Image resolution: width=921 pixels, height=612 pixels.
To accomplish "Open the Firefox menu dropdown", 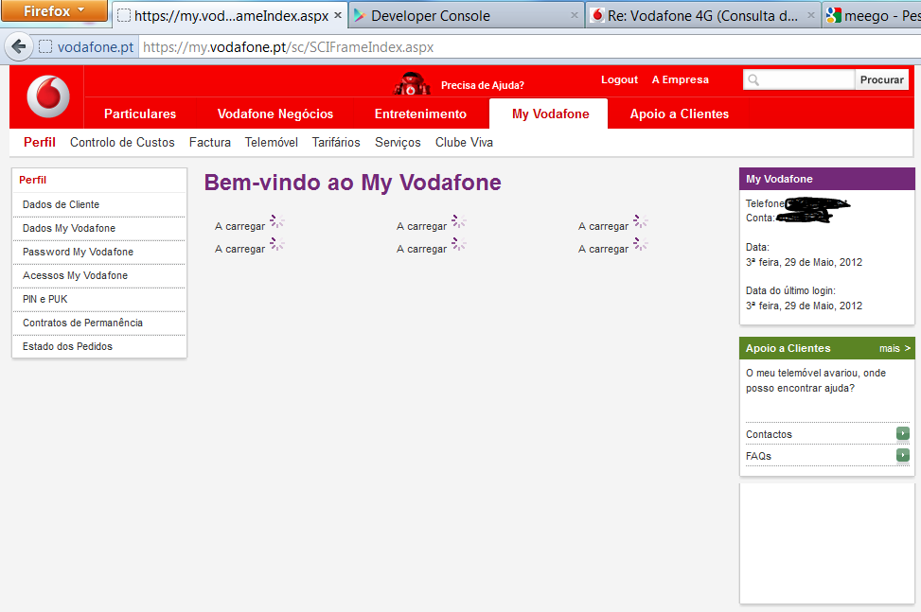I will 53,11.
